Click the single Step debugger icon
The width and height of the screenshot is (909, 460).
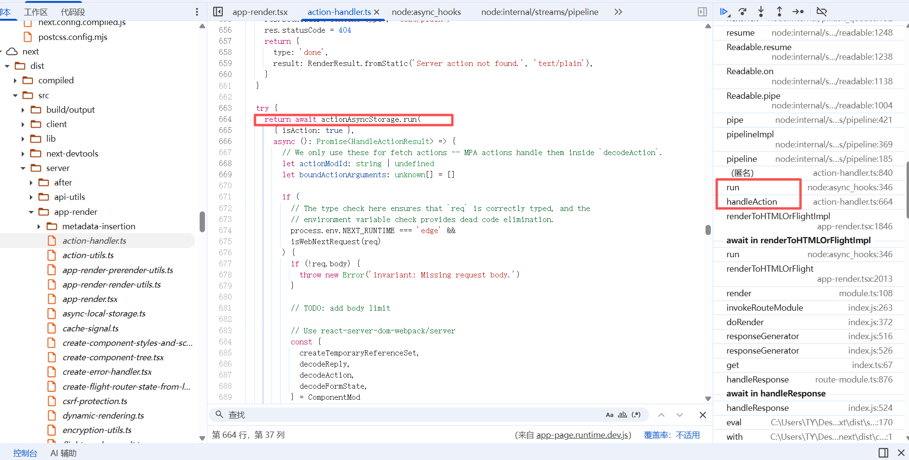(x=798, y=12)
